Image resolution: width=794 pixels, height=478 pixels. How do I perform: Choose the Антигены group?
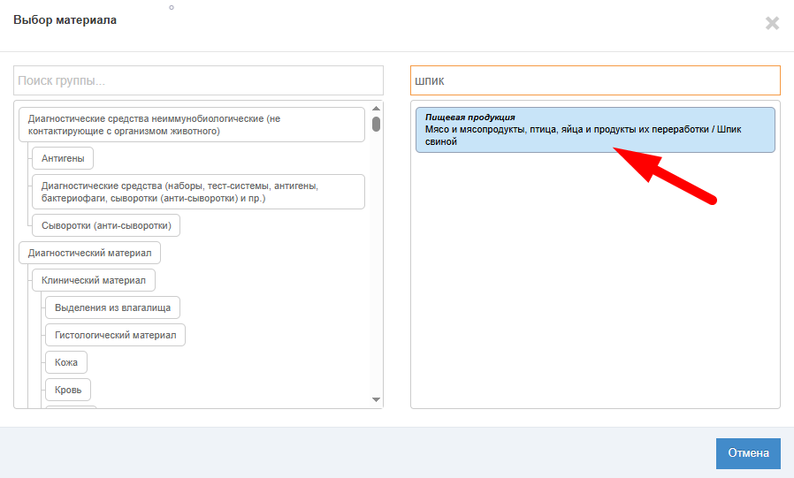pyautogui.click(x=63, y=158)
